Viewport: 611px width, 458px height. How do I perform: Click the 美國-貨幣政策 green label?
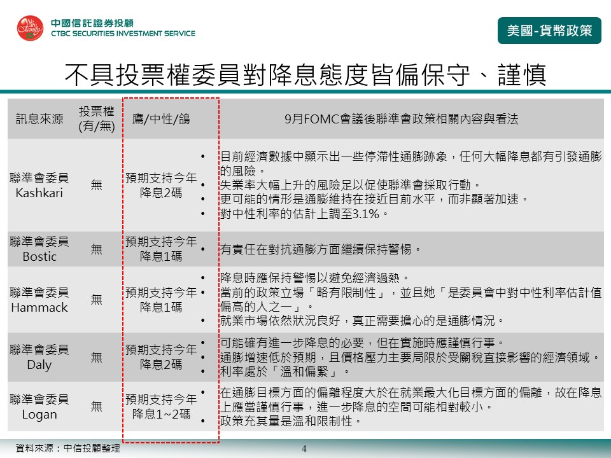(x=549, y=30)
